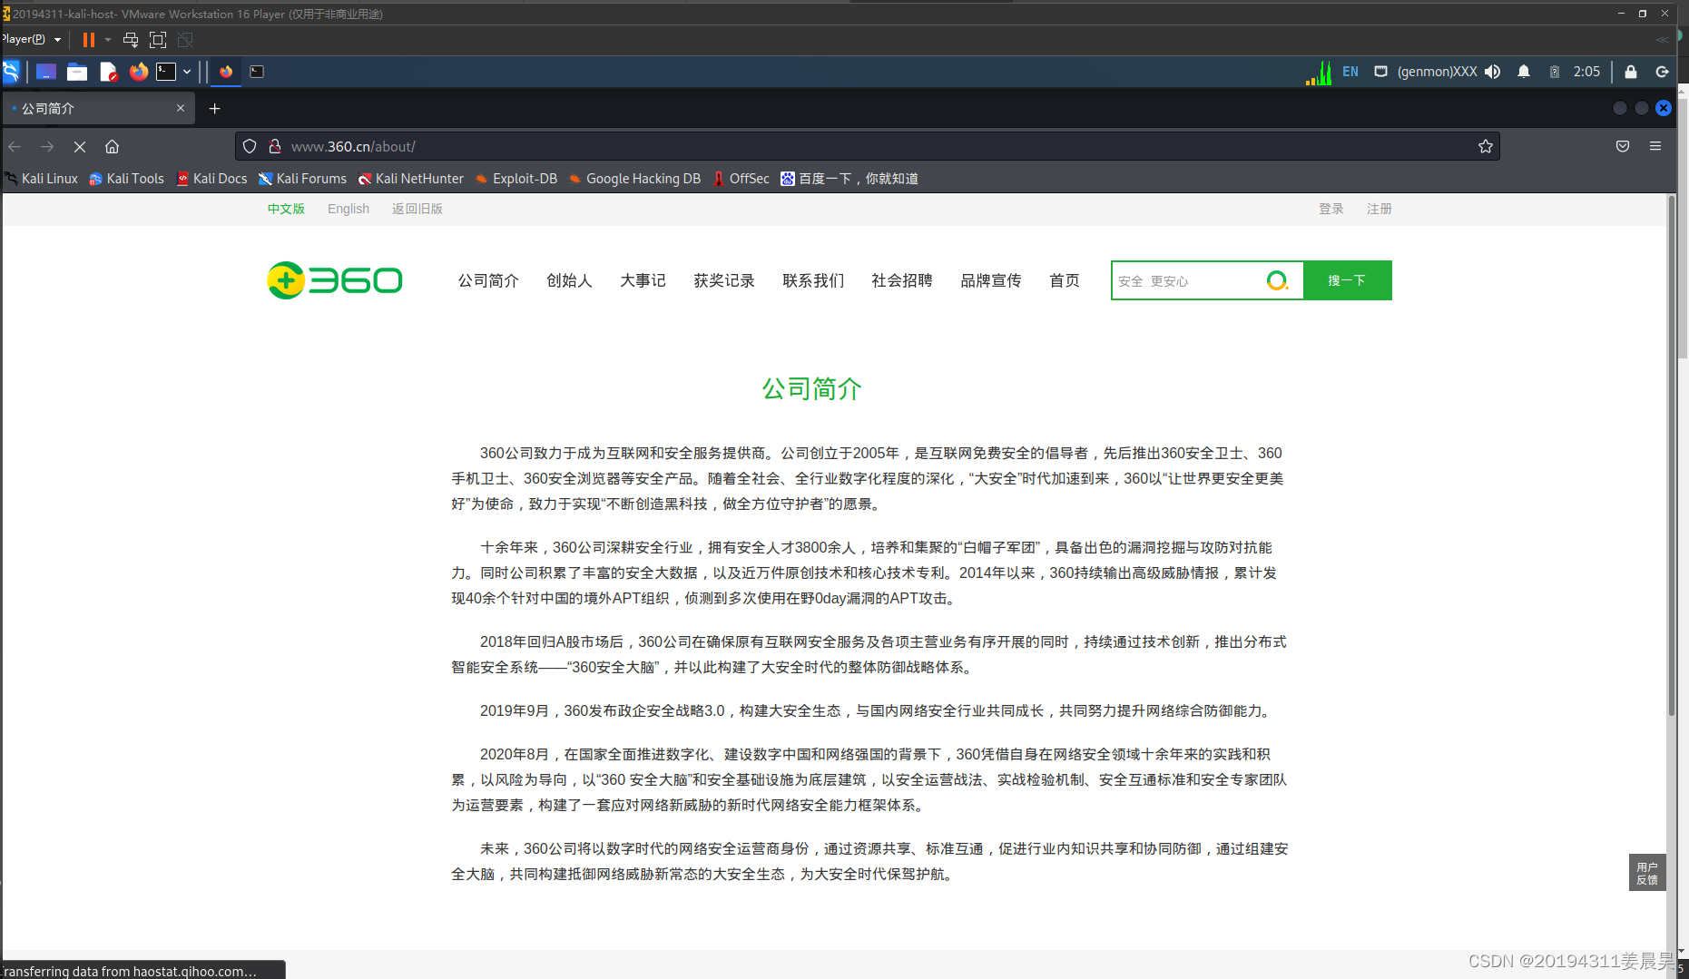Click the show desktop panel icon
1689x979 pixels.
46,72
